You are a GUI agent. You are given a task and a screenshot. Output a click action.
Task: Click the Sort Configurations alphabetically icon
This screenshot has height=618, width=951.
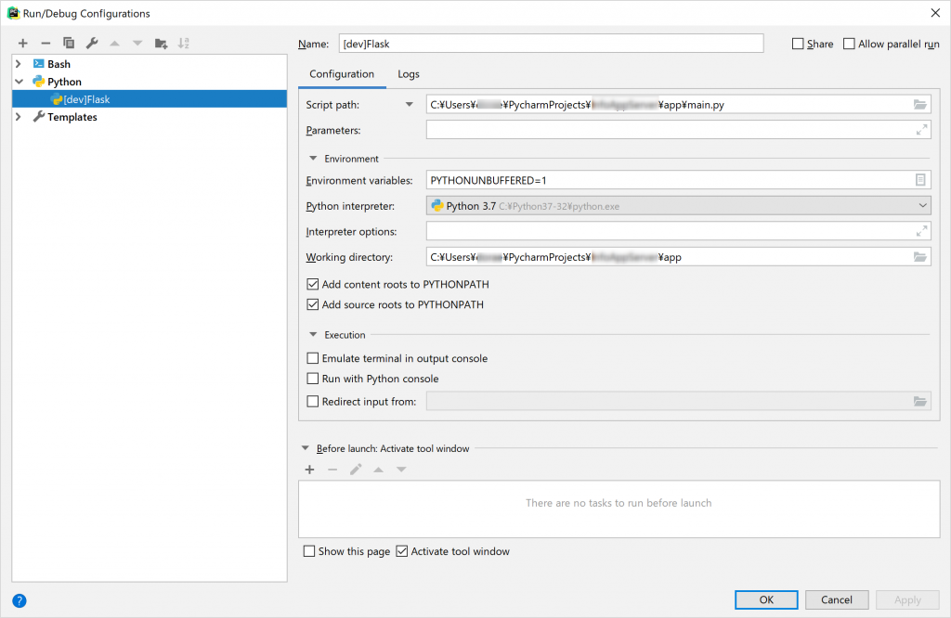click(x=184, y=44)
